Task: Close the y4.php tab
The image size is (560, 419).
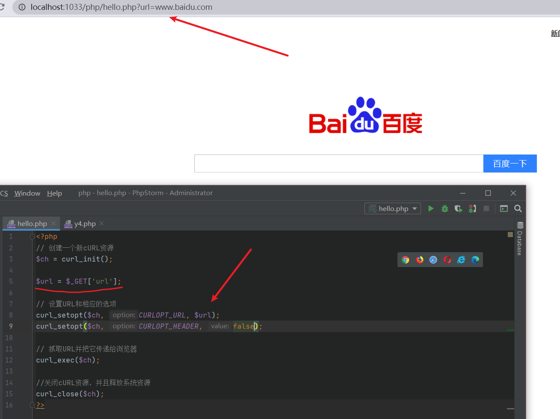Action: (101, 223)
